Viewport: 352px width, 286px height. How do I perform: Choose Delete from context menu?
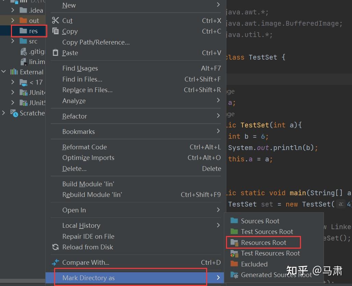[136, 169]
